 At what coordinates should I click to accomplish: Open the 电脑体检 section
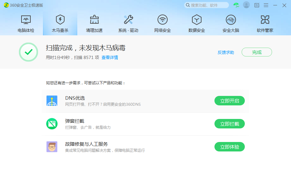26,24
